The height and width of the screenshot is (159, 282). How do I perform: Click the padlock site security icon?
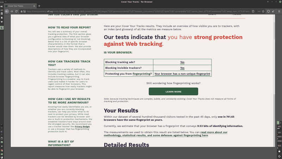point(22,11)
